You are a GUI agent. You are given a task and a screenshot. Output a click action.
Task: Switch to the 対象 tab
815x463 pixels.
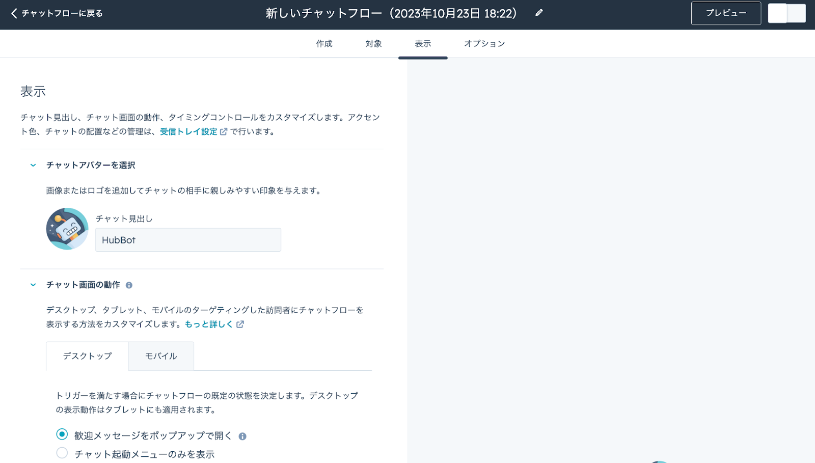pos(373,44)
